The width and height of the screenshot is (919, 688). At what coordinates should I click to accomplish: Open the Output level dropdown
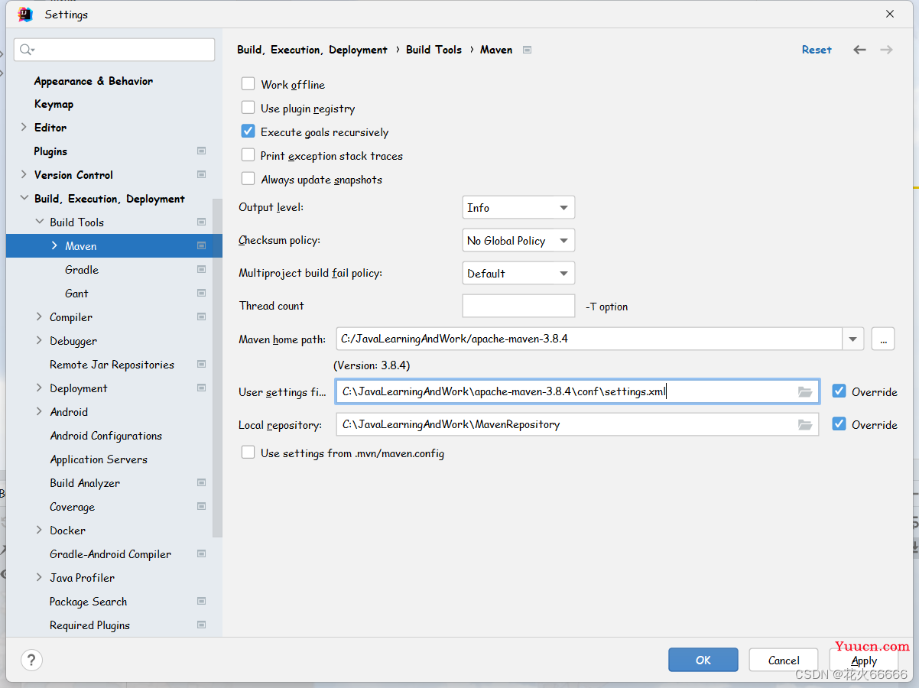pos(518,207)
